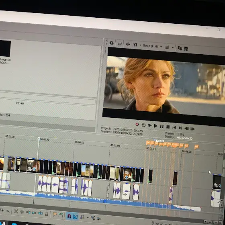The height and width of the screenshot is (225, 225).
Task: Open Video Output FX in preview
Action: tap(128, 44)
